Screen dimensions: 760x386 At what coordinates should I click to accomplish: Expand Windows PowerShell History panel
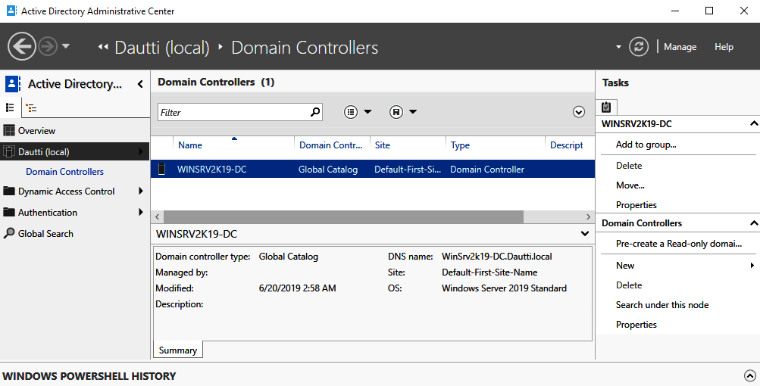[749, 376]
